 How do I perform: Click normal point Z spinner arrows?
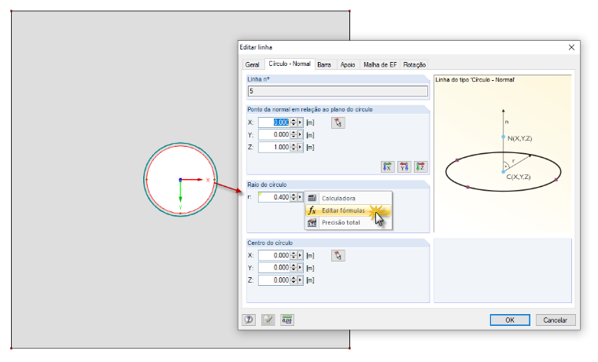pyautogui.click(x=293, y=148)
